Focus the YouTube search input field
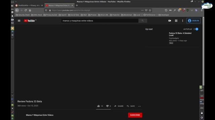This screenshot has width=215, height=120. coord(100,21)
